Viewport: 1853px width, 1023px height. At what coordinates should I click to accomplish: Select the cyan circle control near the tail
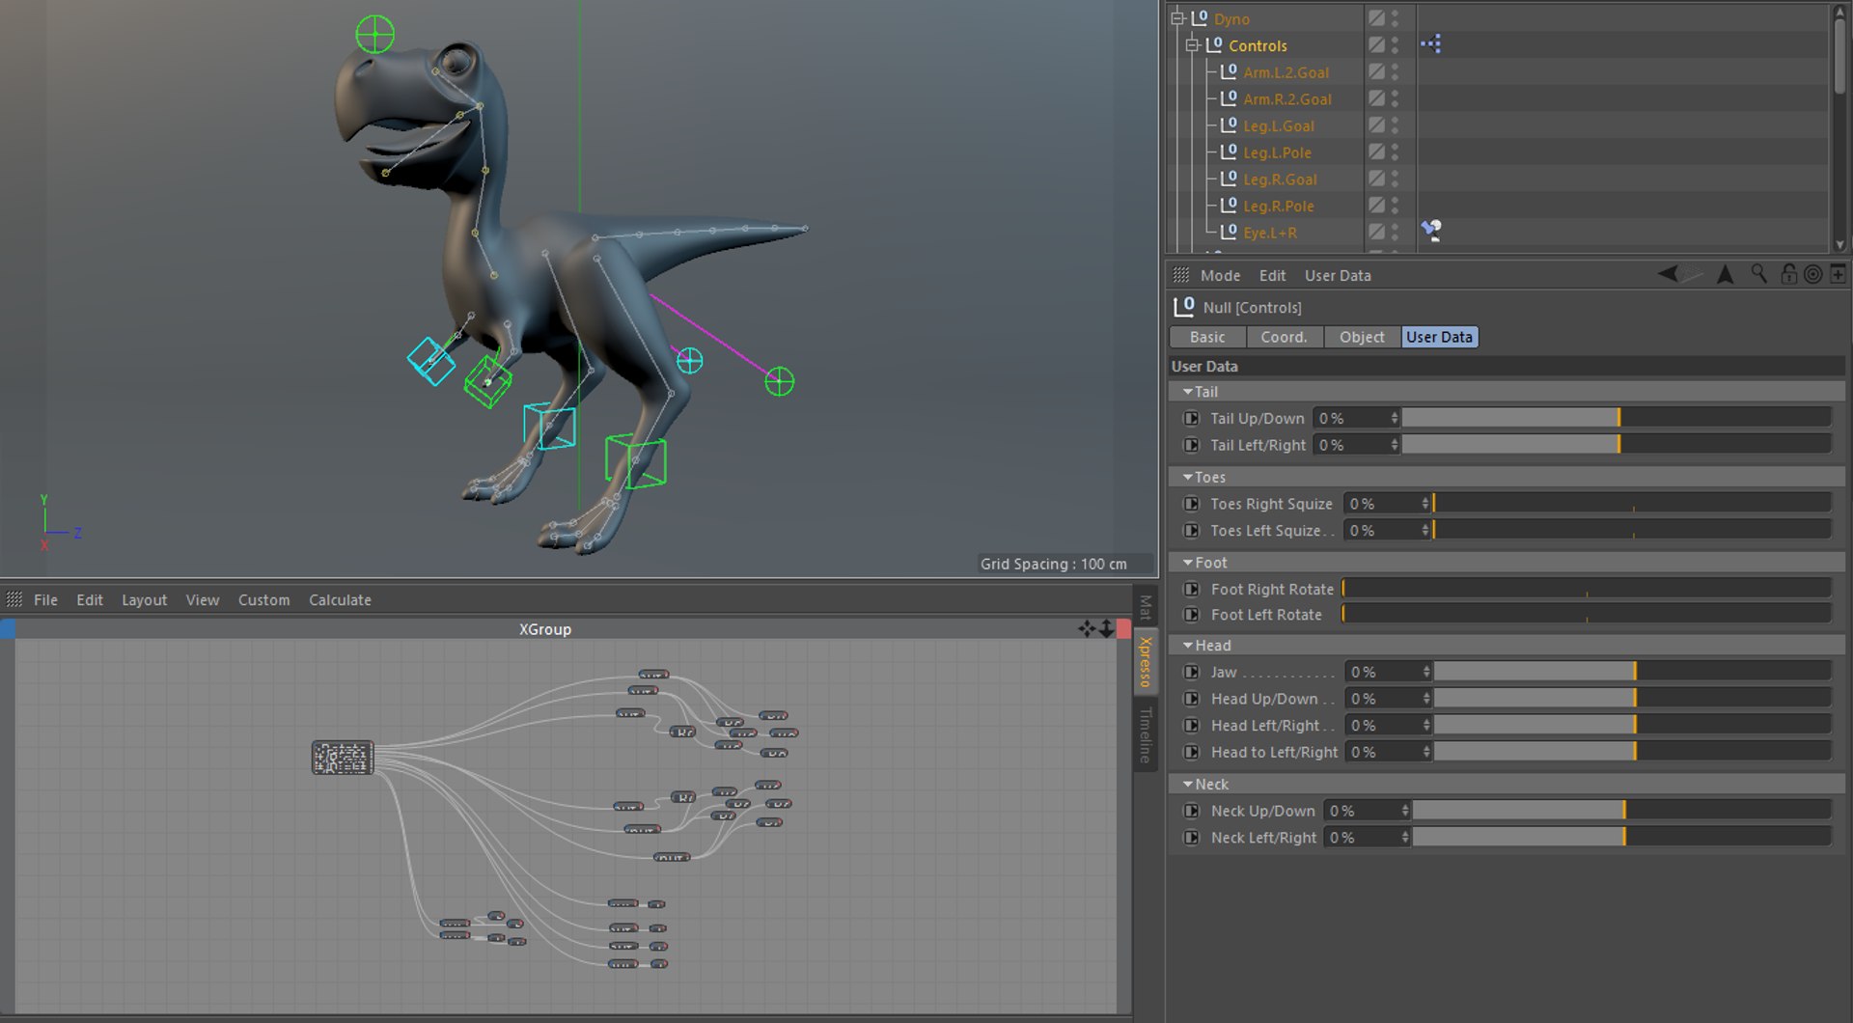click(689, 361)
